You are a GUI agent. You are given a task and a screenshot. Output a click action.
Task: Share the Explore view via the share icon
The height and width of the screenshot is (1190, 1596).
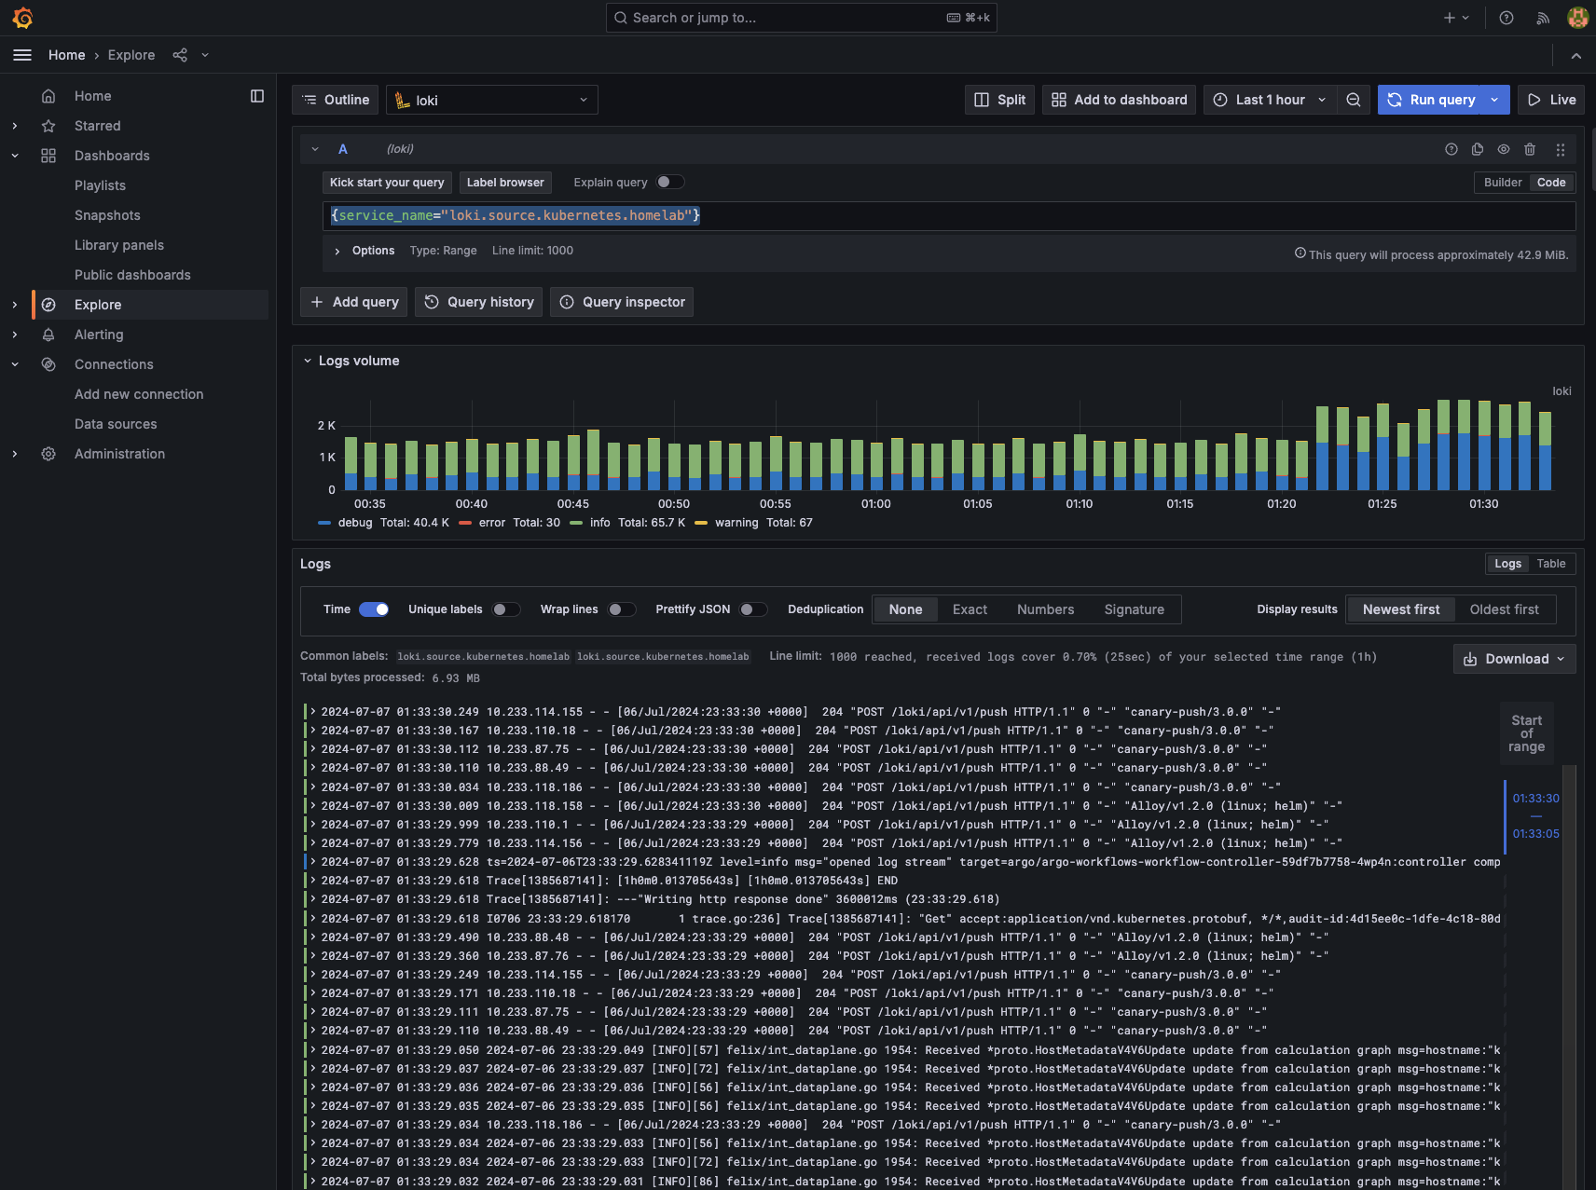179,55
